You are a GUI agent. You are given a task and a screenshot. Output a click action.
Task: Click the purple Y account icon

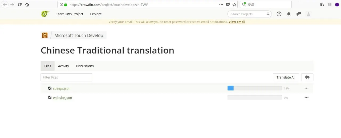[x=337, y=5]
